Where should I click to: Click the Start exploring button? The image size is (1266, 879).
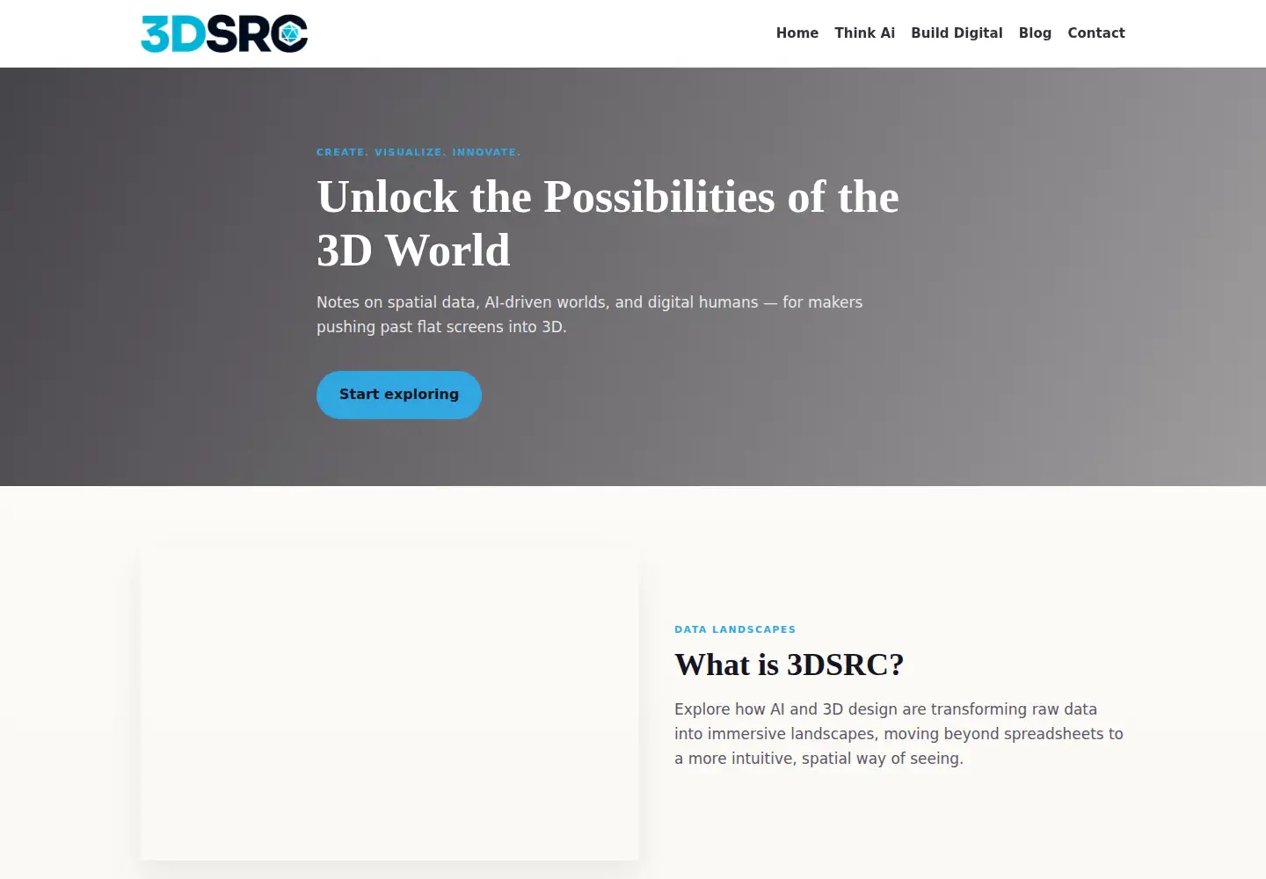tap(399, 395)
